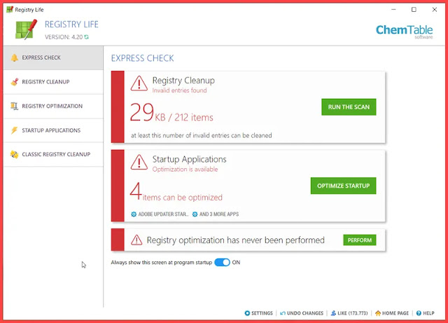Click the warning triangle in Registry Cleanup card
The image size is (448, 323).
[x=139, y=83]
